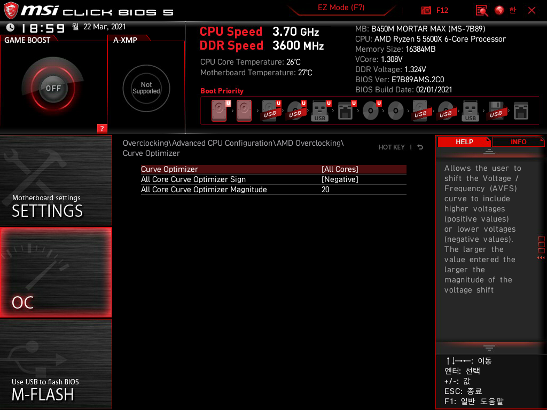
Task: Open Curve Optimizer [All Cores] dropdown
Action: point(273,169)
